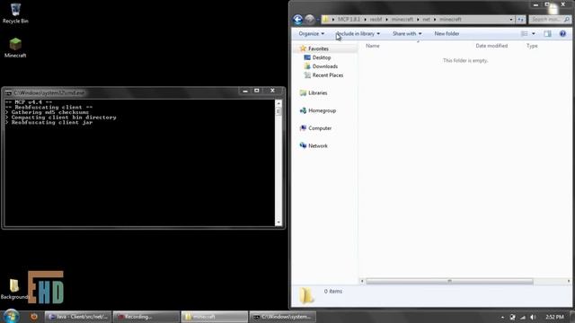Click the Action Center flag tray icon
Image resolution: width=575 pixels, height=323 pixels.
513,317
